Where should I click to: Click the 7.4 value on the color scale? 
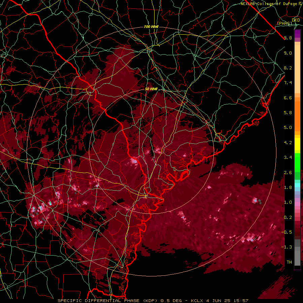(x=288, y=83)
